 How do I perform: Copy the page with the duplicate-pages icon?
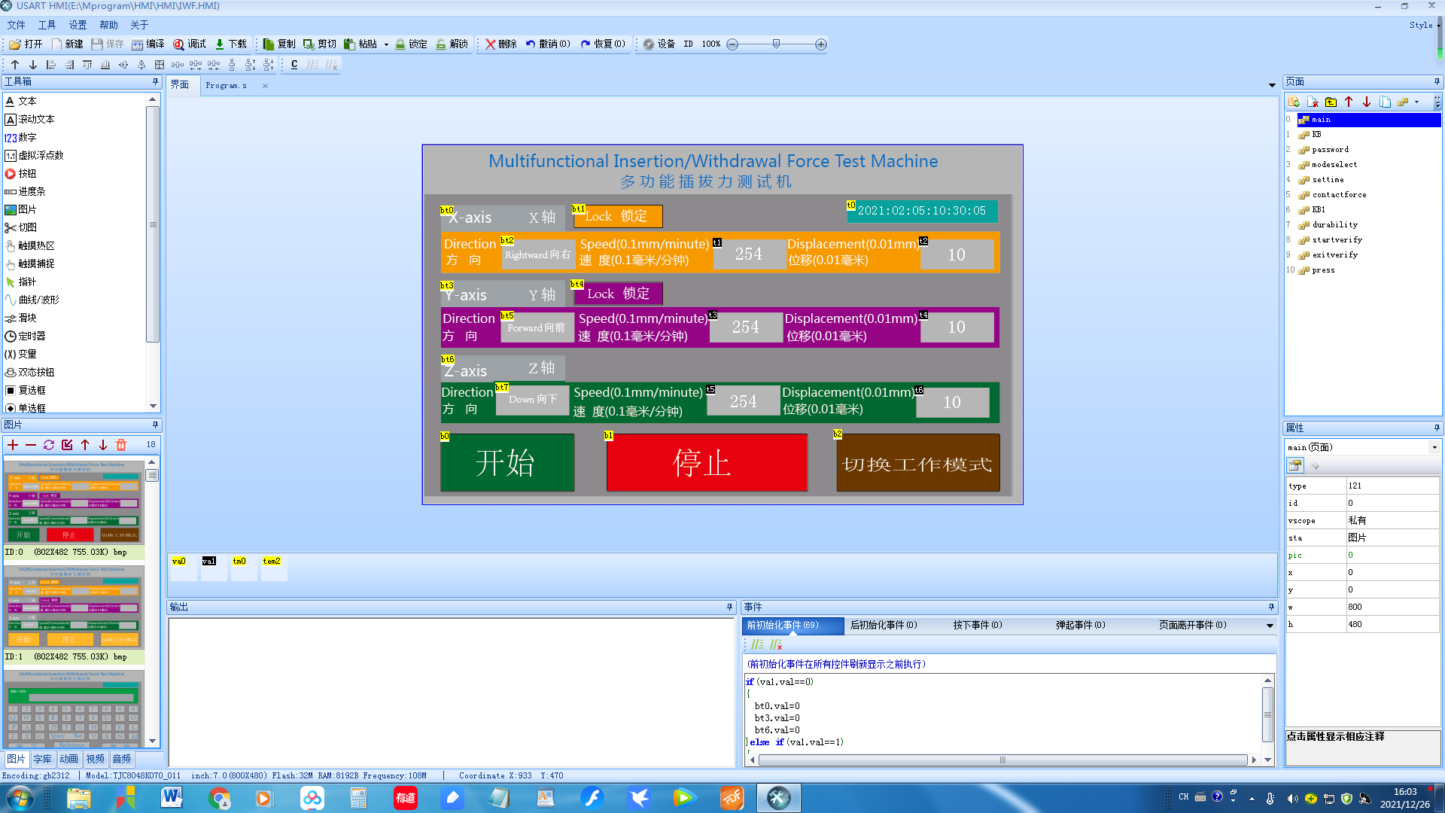[x=1385, y=102]
